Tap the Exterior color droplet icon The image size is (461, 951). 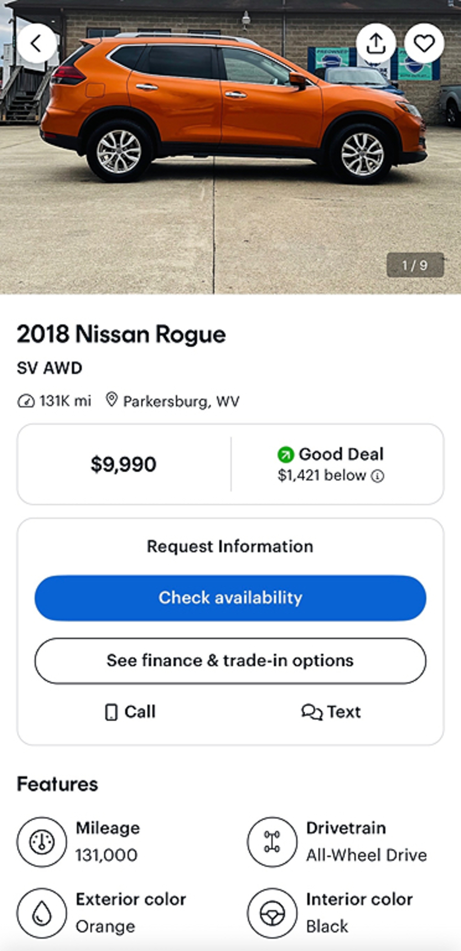(x=42, y=913)
